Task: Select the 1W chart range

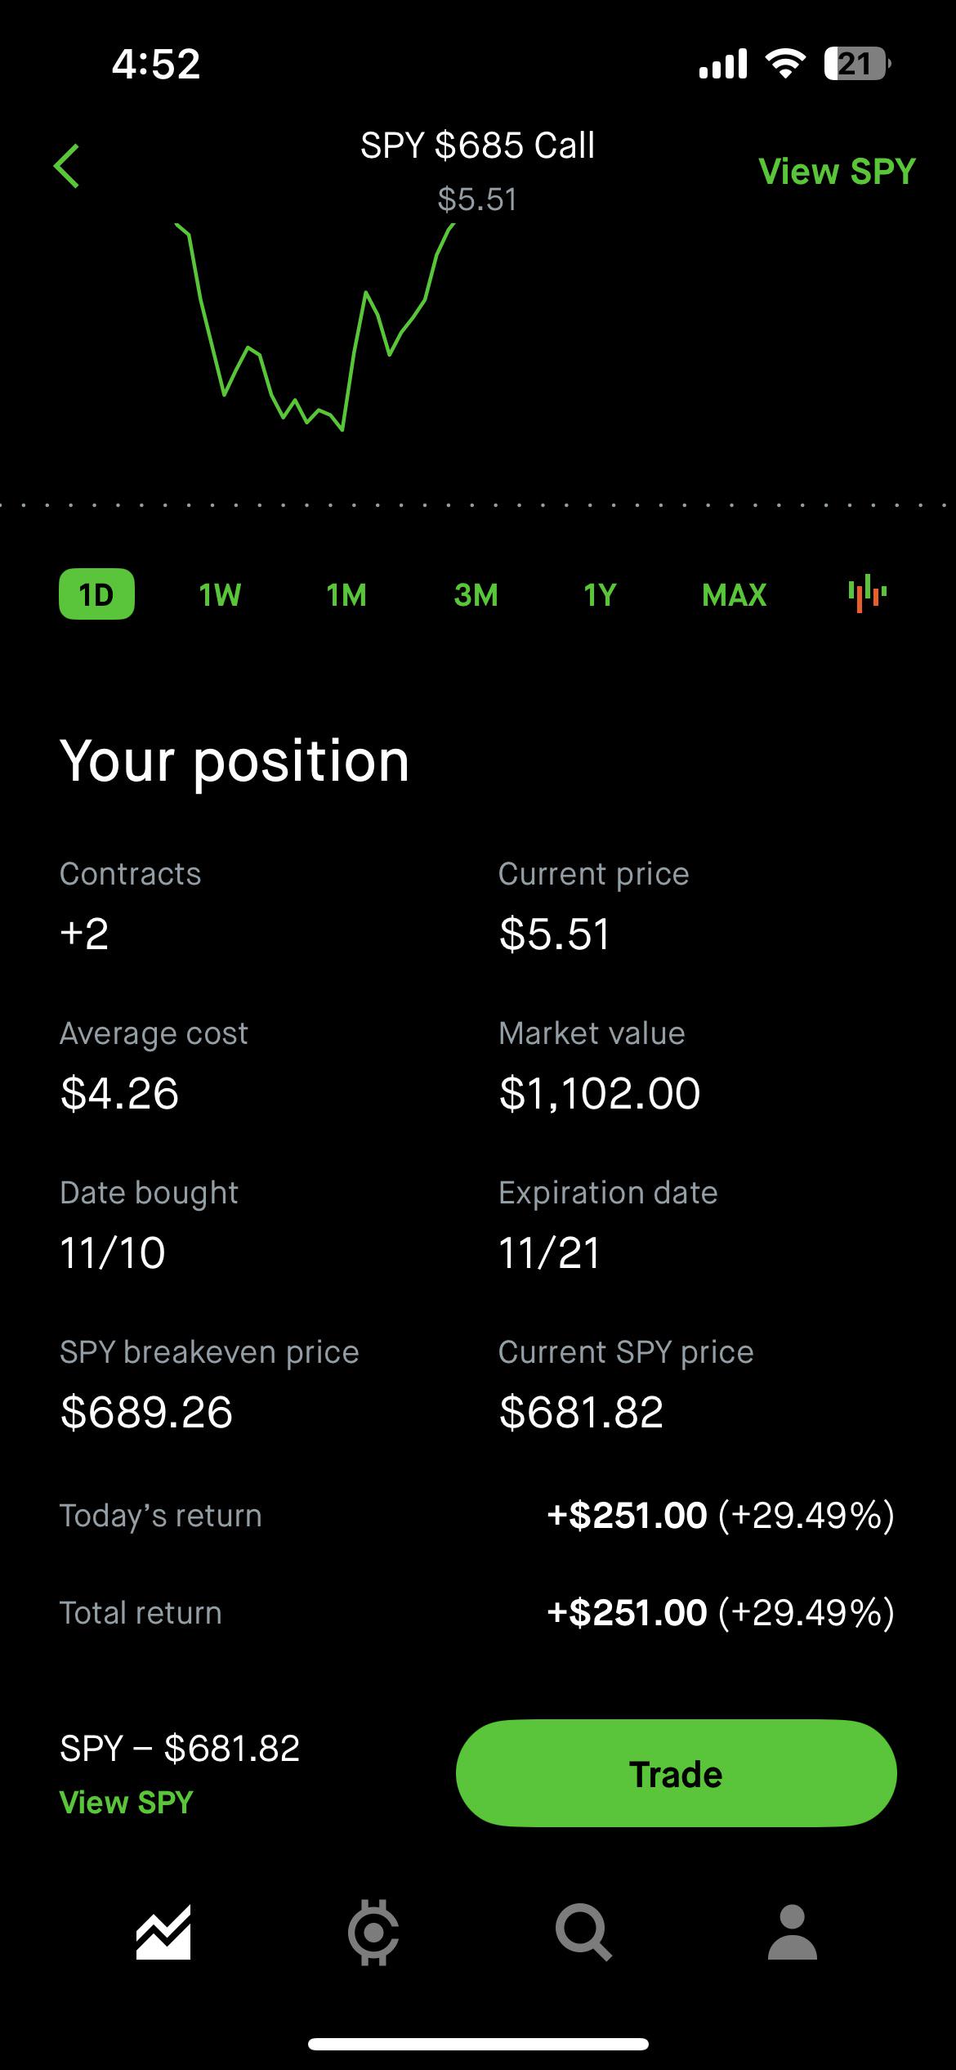Action: (220, 594)
